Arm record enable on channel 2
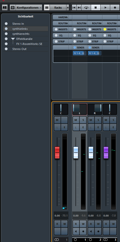Viewport: 120px width, 242px height. 98,231
